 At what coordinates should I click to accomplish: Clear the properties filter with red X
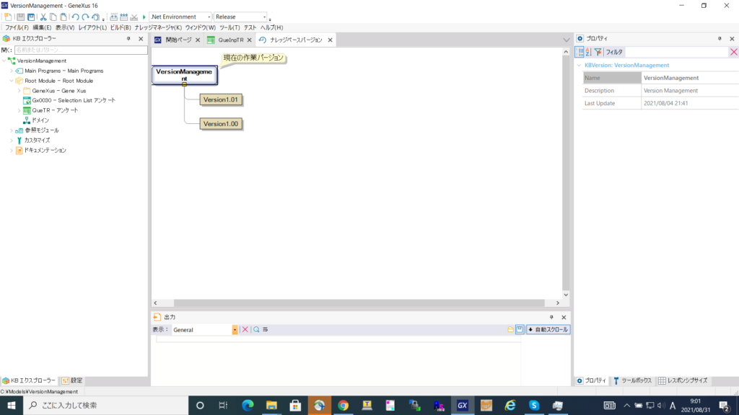pyautogui.click(x=733, y=52)
